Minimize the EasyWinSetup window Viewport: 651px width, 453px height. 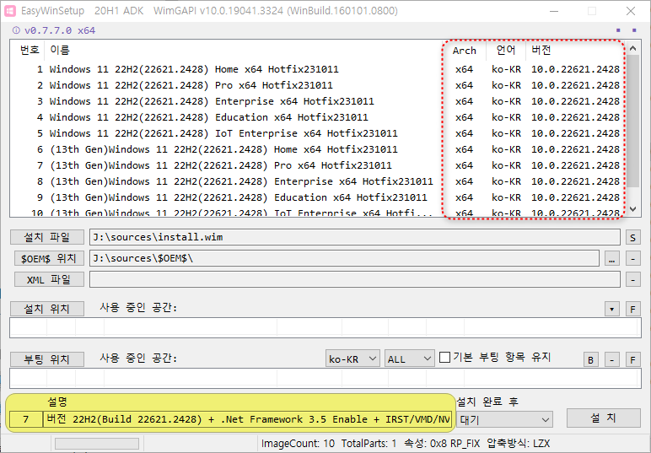pos(554,11)
